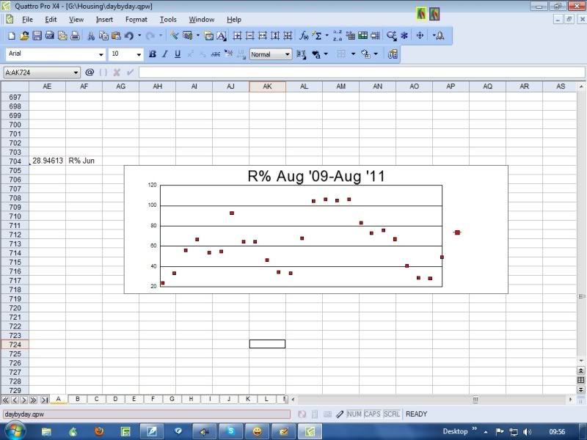Click the @ function button beside cell box
The height and width of the screenshot is (440, 587).
90,72
